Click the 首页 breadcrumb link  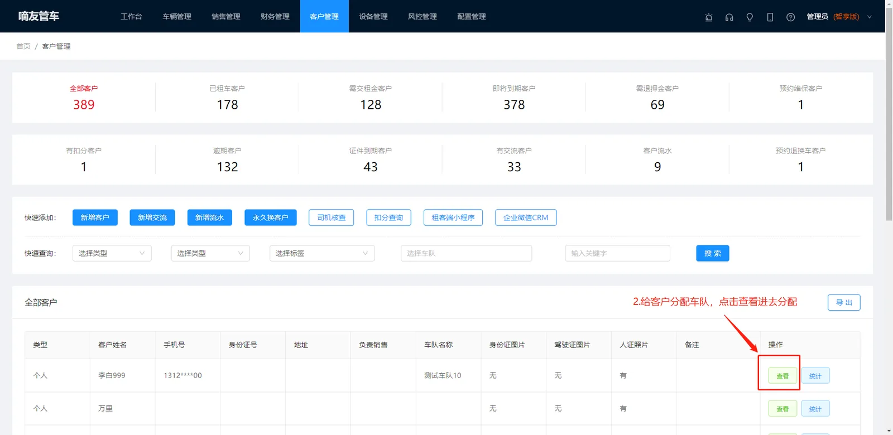(x=23, y=46)
